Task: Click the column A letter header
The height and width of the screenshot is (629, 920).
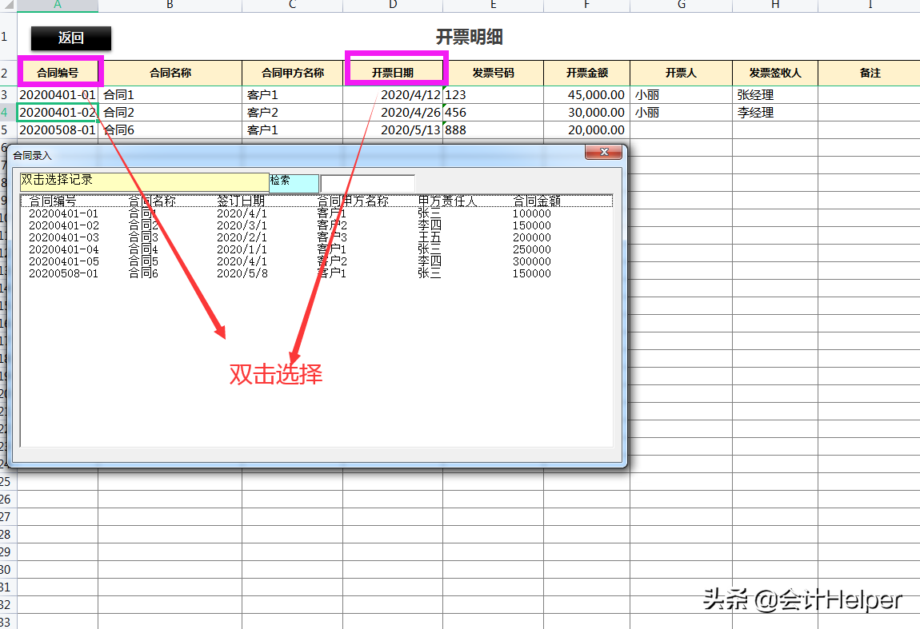Action: pos(57,6)
